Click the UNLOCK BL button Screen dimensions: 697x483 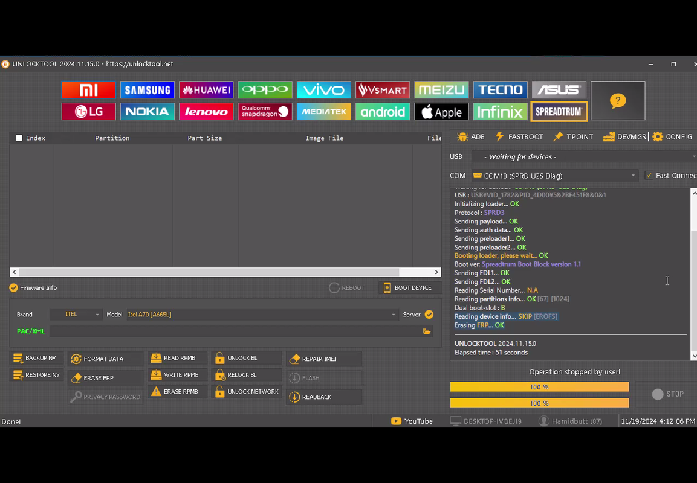(247, 358)
